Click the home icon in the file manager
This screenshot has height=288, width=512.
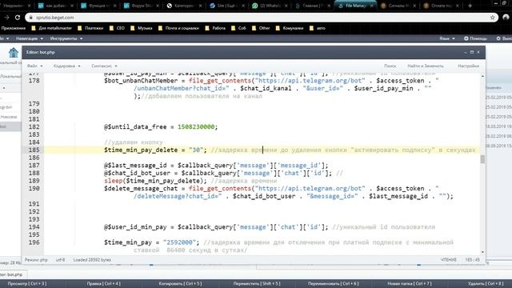tap(14, 52)
